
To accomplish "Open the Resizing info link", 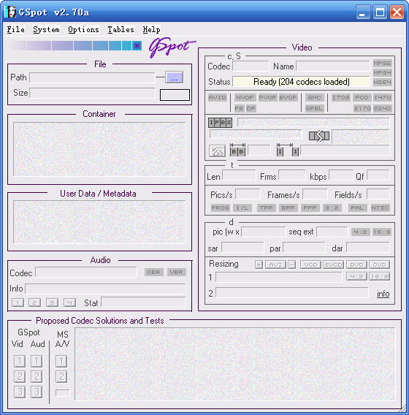I will tap(383, 294).
